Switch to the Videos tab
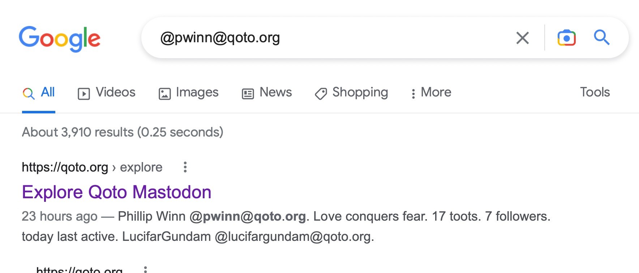The height and width of the screenshot is (273, 639). pyautogui.click(x=115, y=92)
